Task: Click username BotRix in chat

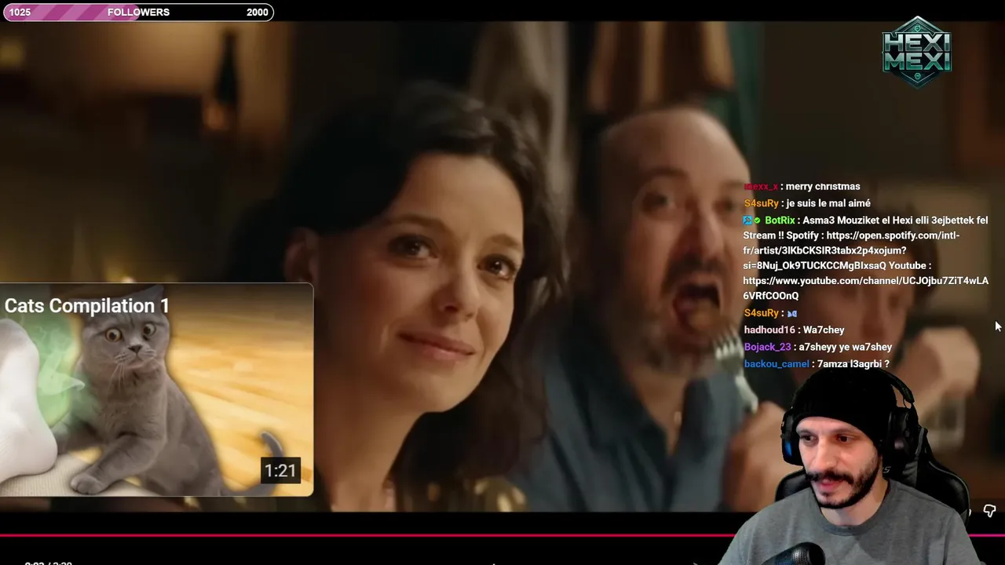Action: click(780, 221)
